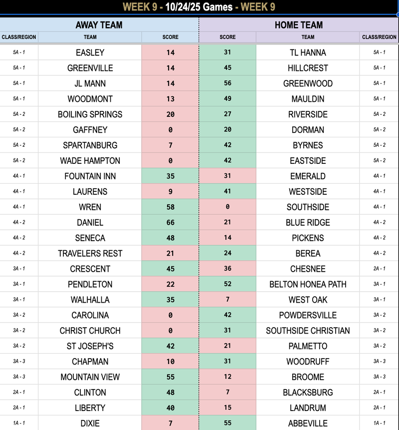Select Chesnee's 2A - 1 class/region cell

pos(379,269)
